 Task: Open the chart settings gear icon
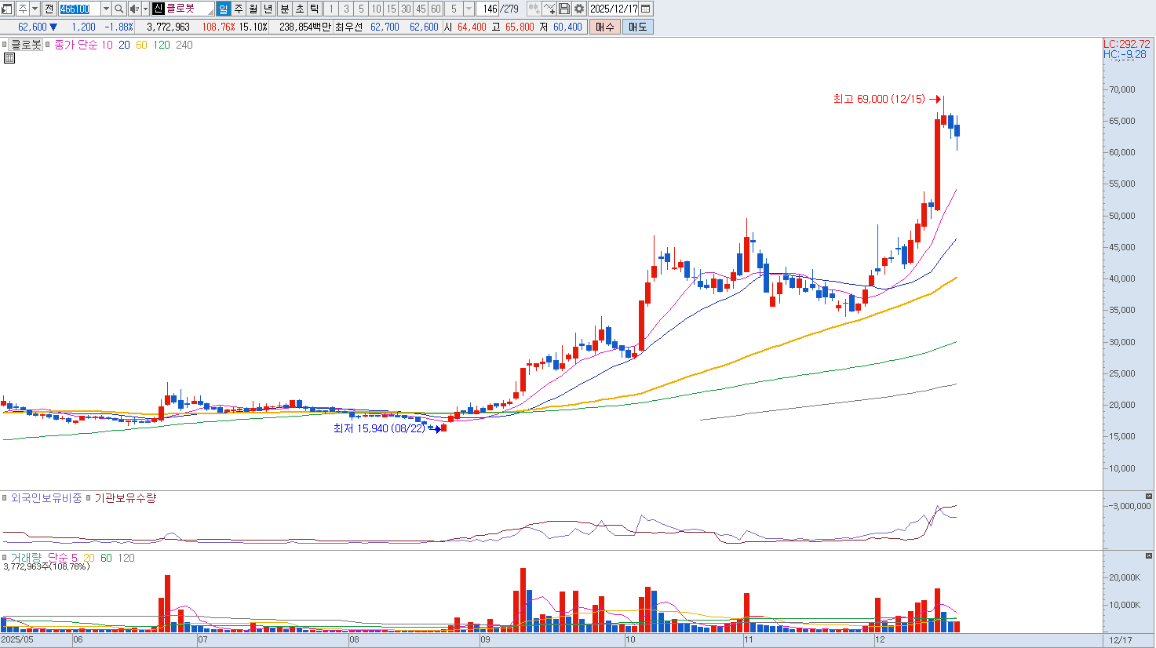click(579, 9)
